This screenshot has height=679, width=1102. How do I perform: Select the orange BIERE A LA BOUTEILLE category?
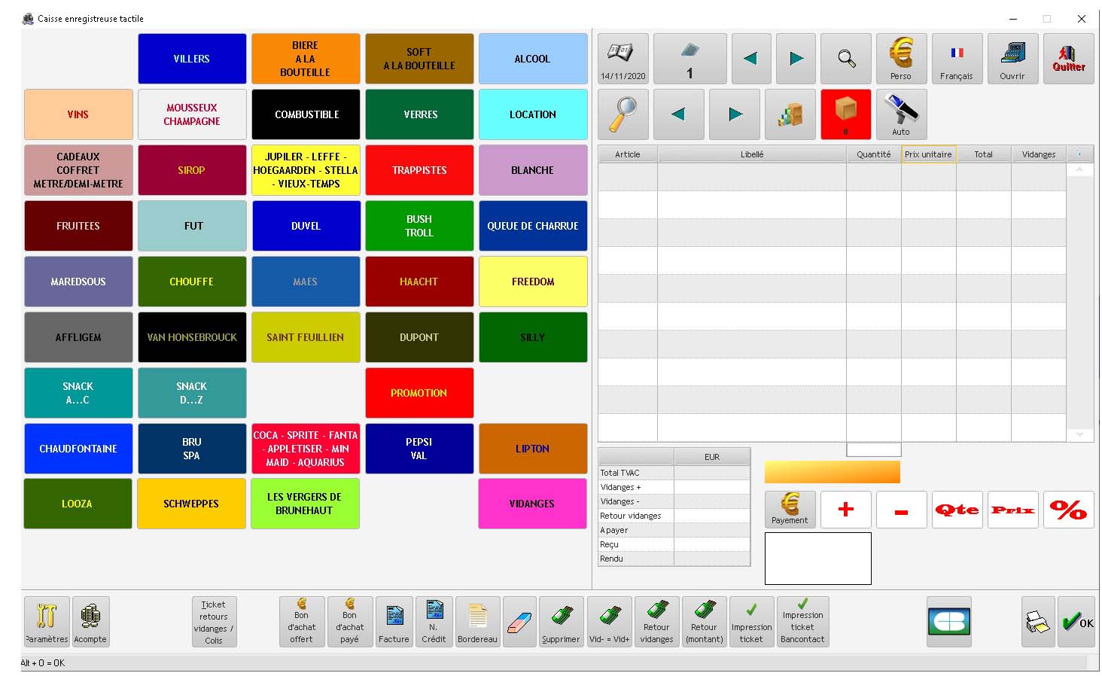[306, 59]
